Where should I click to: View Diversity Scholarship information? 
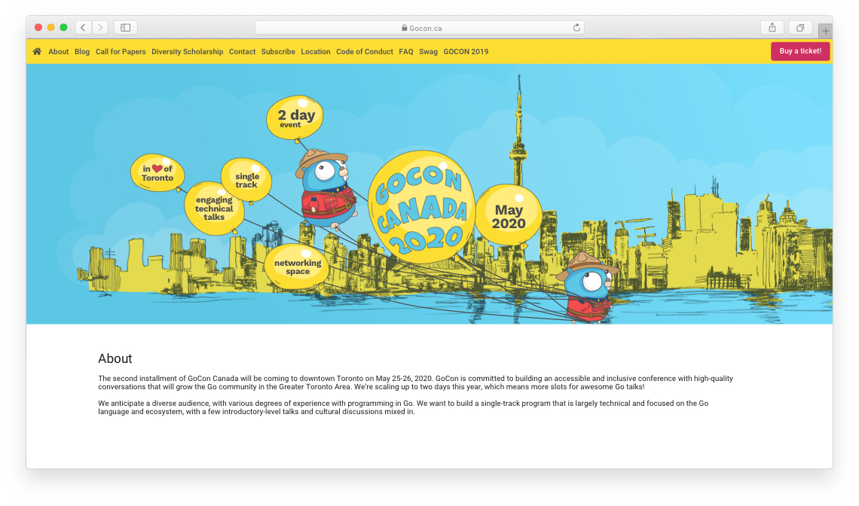(187, 51)
